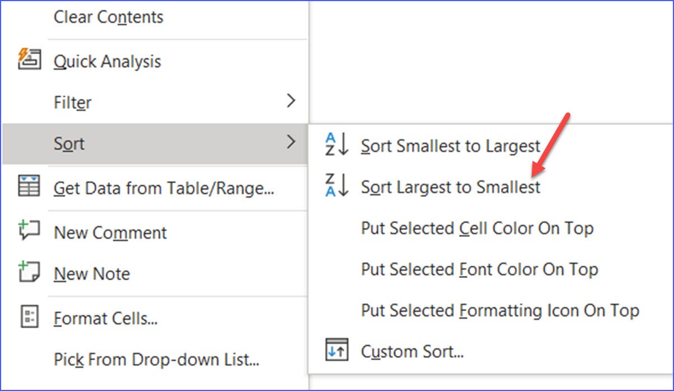Choose Put Selected Cell Color On Top
Viewport: 674px width, 391px height.
tap(477, 228)
